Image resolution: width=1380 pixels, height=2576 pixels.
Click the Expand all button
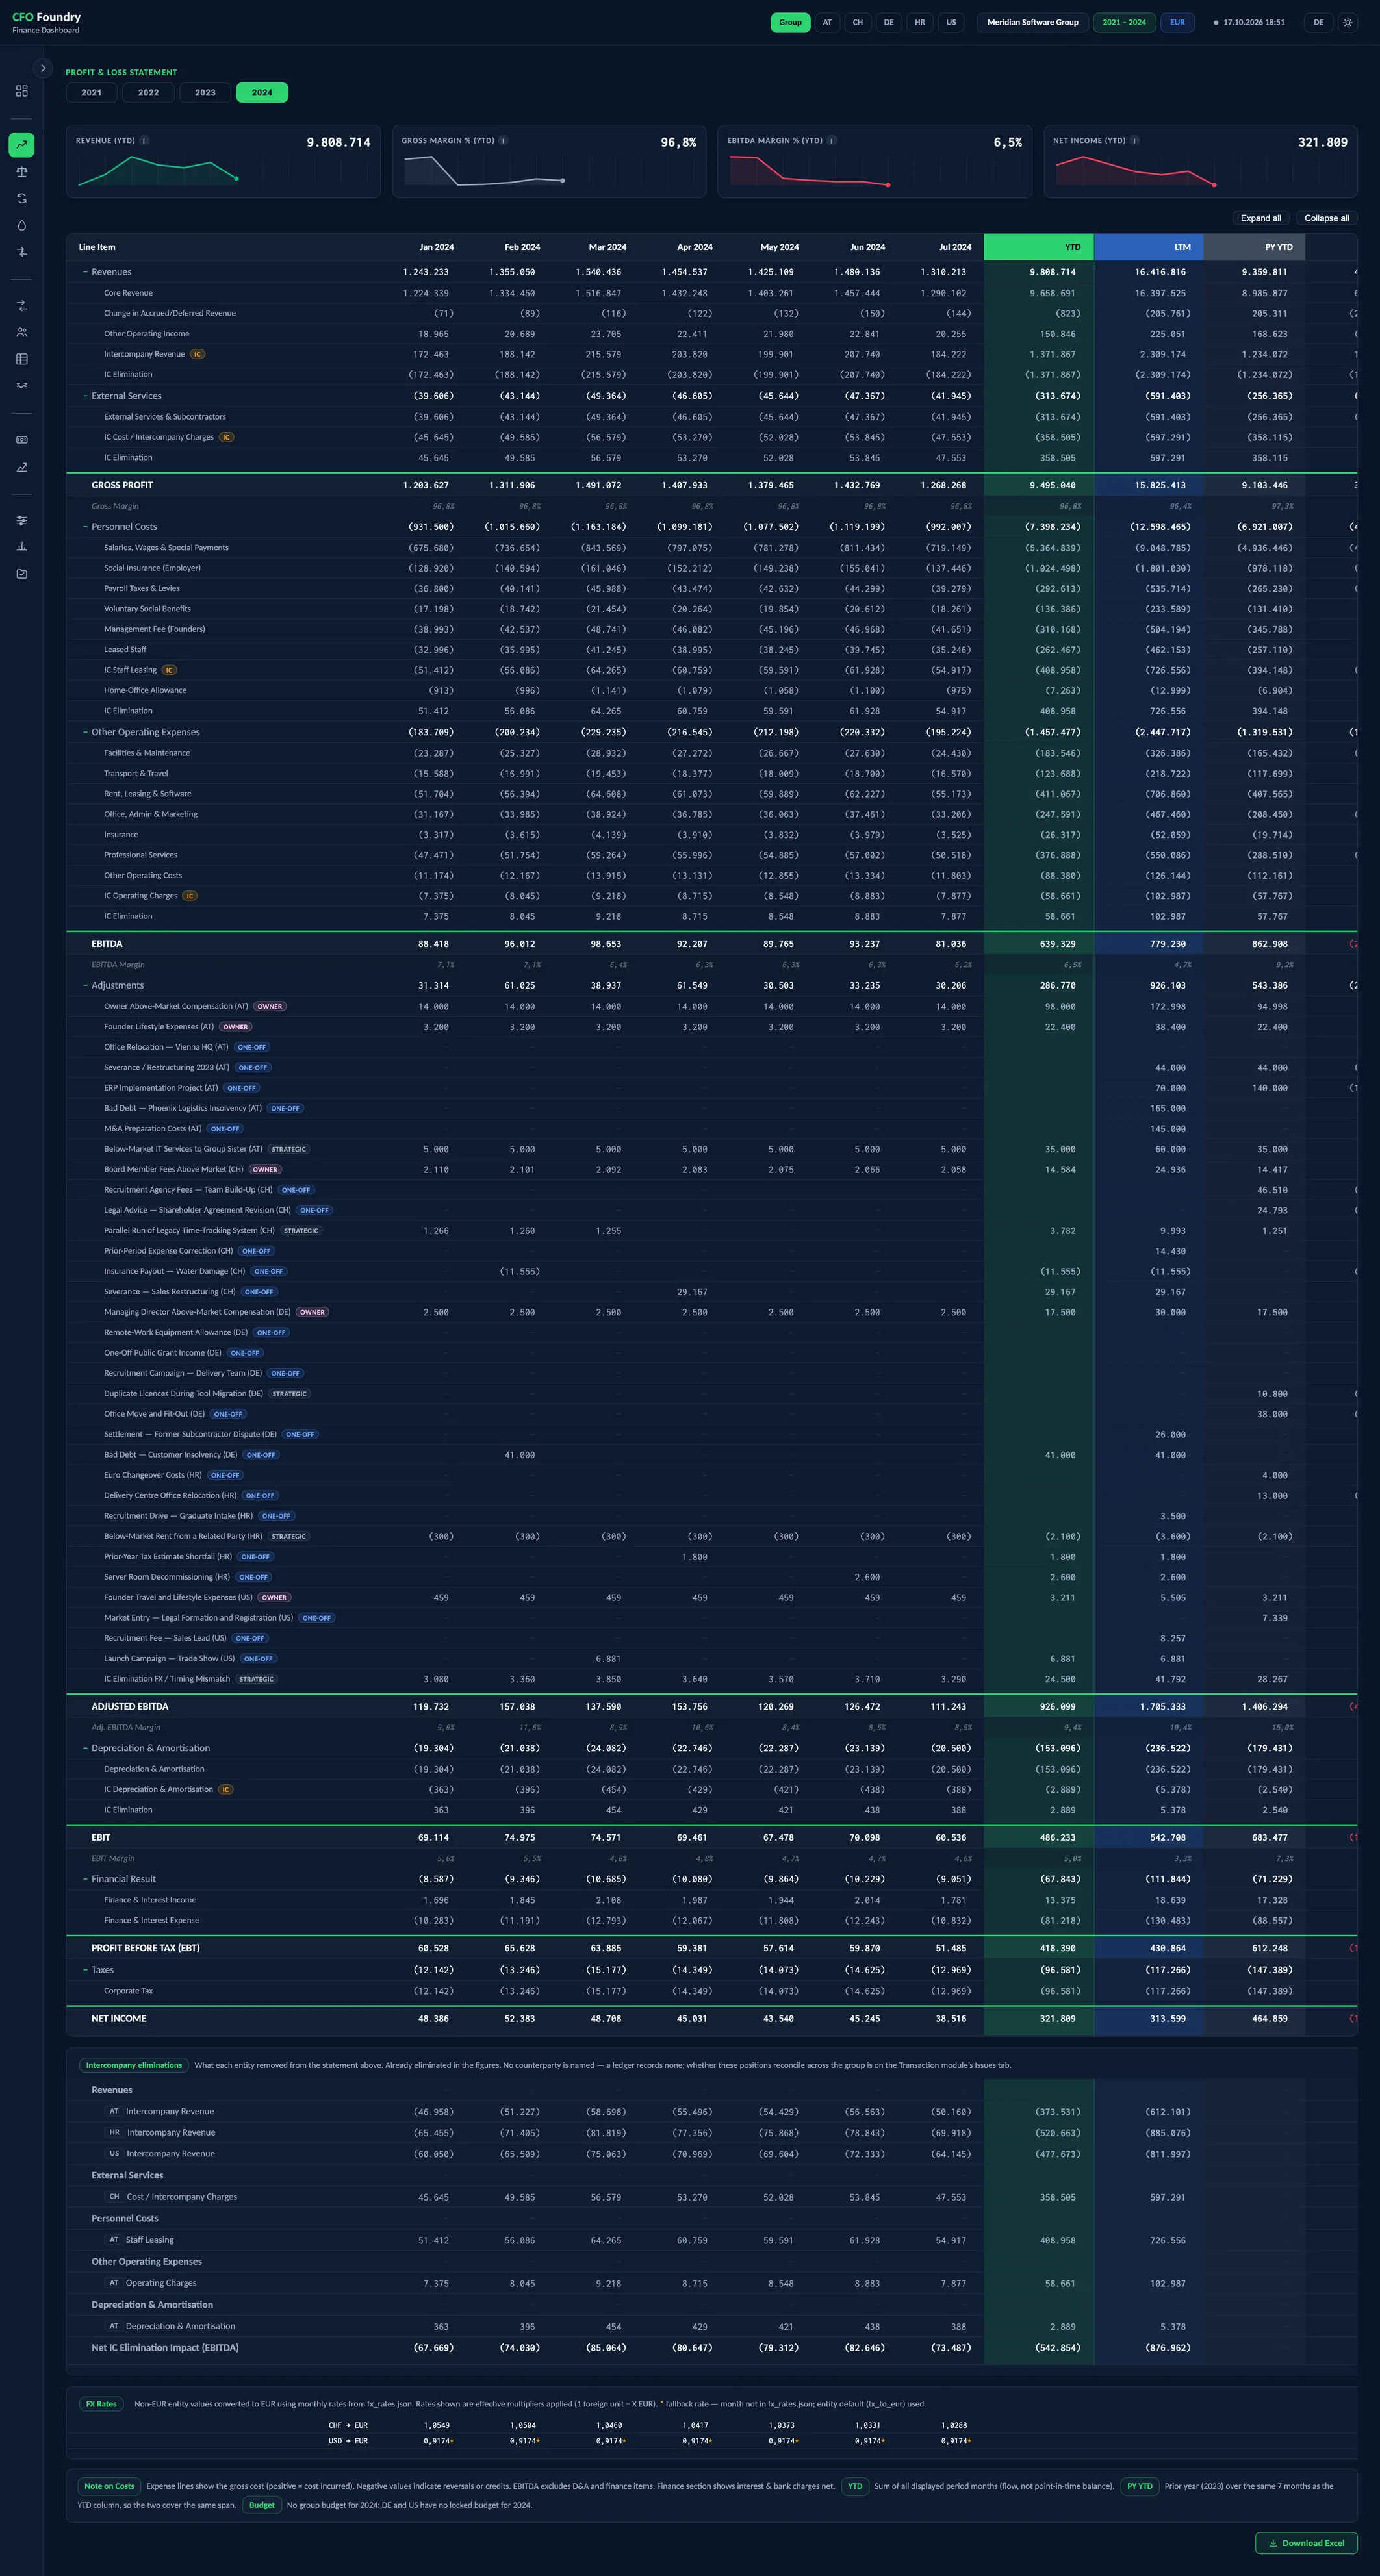click(x=1260, y=218)
